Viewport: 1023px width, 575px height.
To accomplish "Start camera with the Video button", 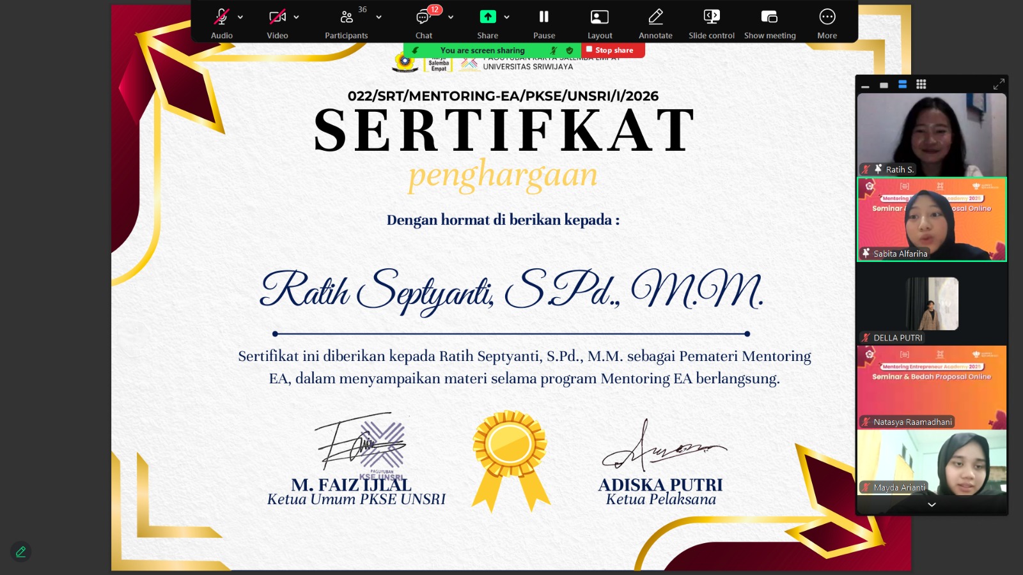I will pos(277,22).
